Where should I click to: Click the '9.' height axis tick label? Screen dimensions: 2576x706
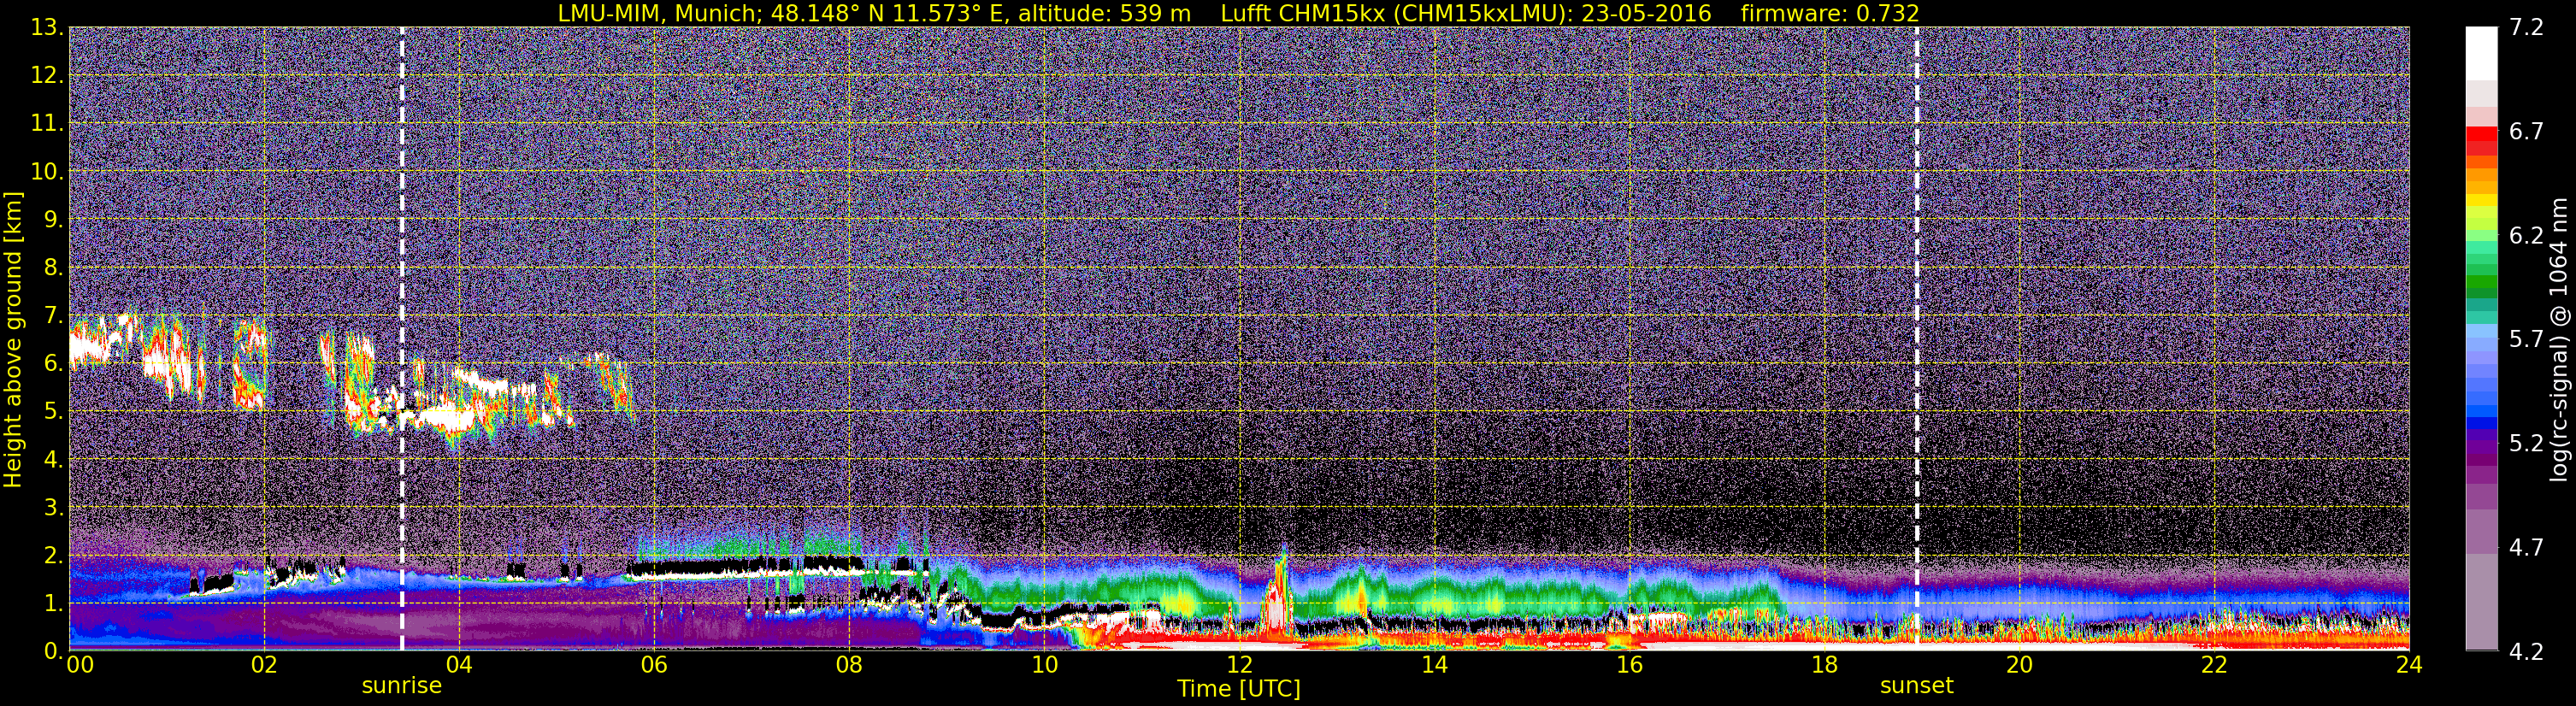click(x=52, y=220)
